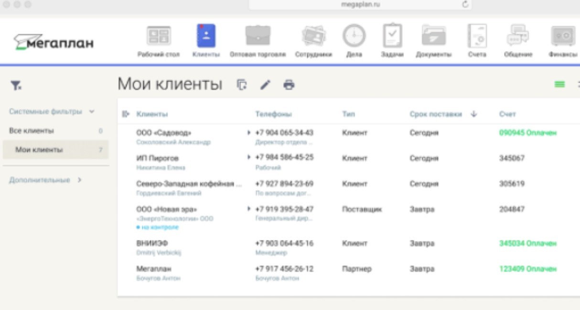Click the filter funnel icon in sidebar

coord(16,85)
